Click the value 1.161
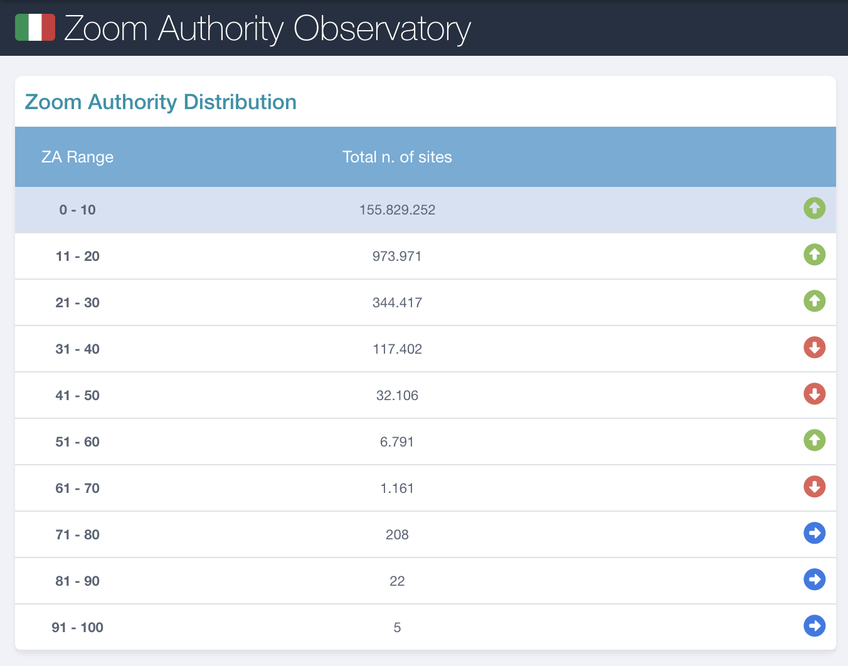This screenshot has width=848, height=666. [397, 489]
